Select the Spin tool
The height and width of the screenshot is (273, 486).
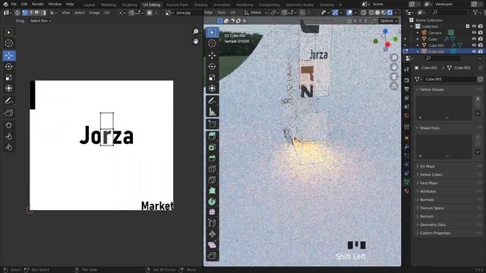[213, 202]
